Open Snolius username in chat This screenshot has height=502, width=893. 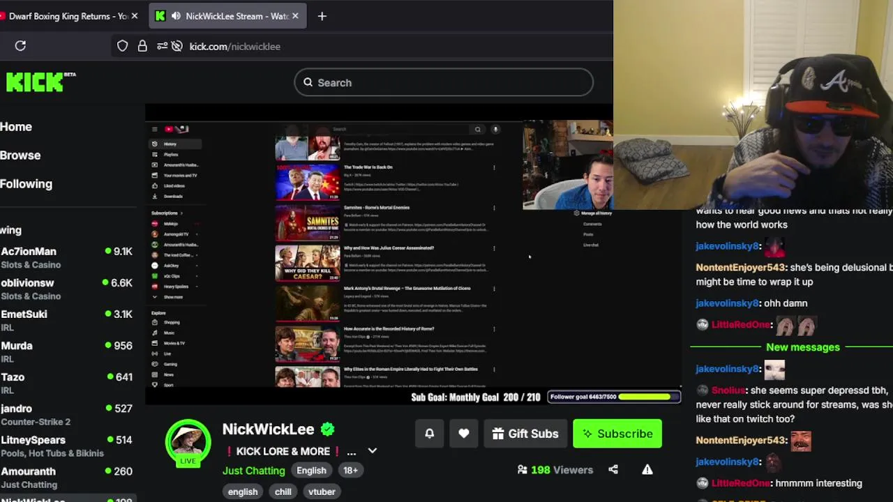click(x=728, y=390)
